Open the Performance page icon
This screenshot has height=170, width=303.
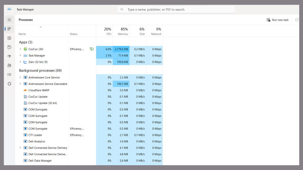click(x=9, y=38)
